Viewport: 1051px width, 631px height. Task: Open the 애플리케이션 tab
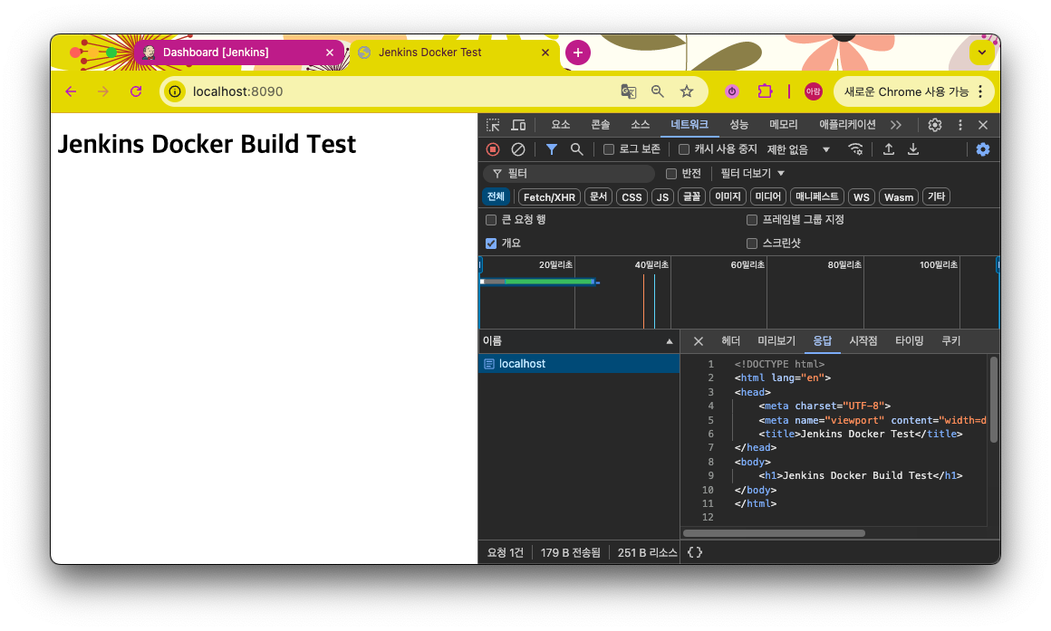[x=847, y=125]
